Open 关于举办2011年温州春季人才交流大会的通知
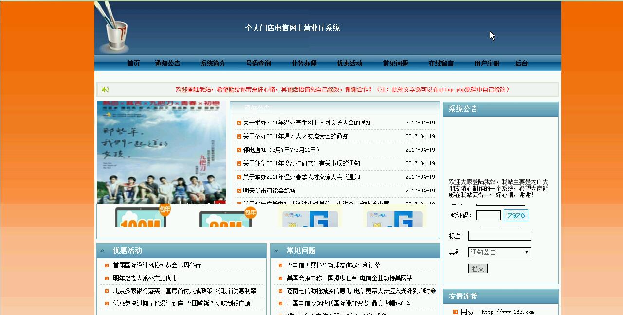 point(301,177)
